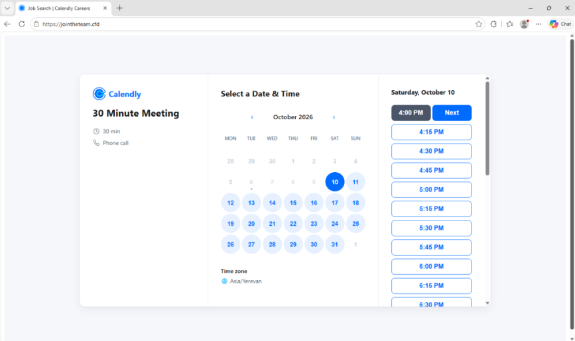Select the 5:30 PM time slot
The height and width of the screenshot is (341, 575).
pyautogui.click(x=431, y=228)
